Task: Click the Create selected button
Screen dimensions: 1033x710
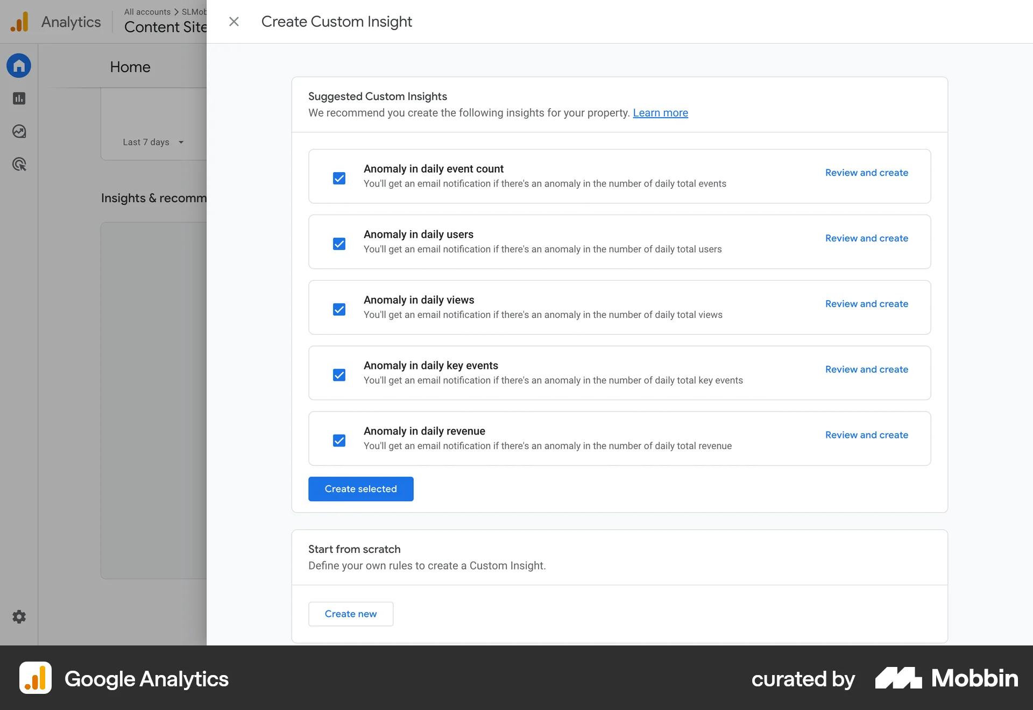Action: click(x=360, y=488)
